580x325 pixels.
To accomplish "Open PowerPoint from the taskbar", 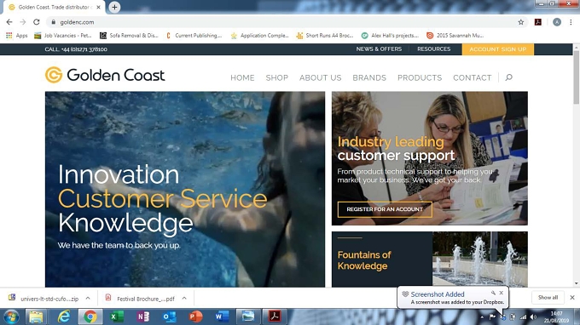I will point(195,316).
